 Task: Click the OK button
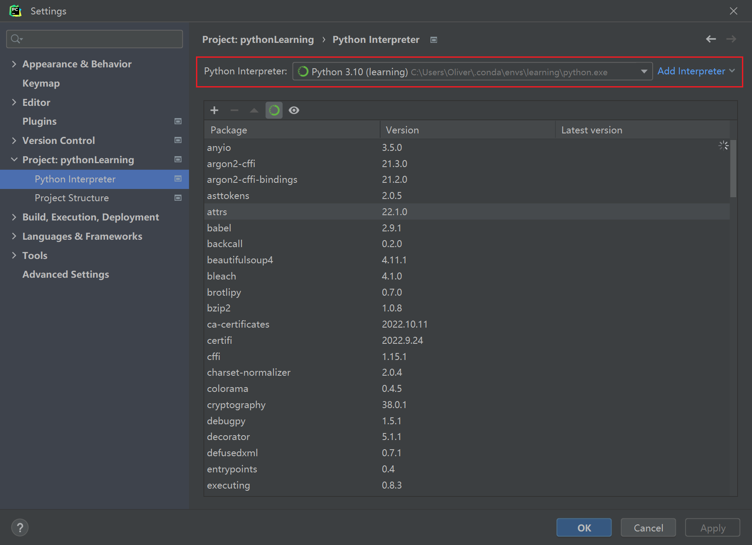(584, 528)
